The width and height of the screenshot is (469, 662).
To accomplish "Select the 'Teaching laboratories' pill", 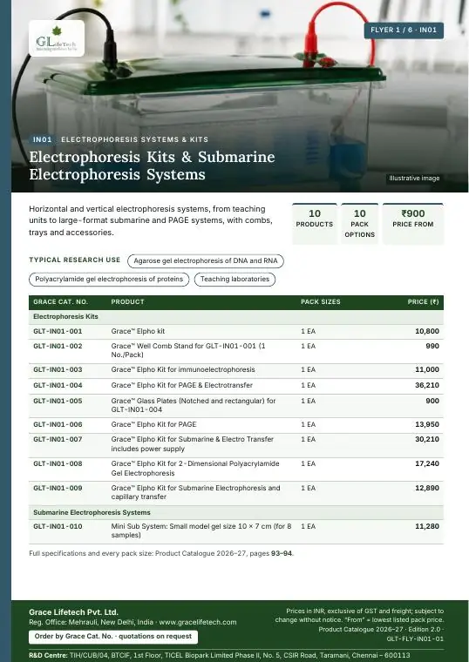I will tap(234, 279).
